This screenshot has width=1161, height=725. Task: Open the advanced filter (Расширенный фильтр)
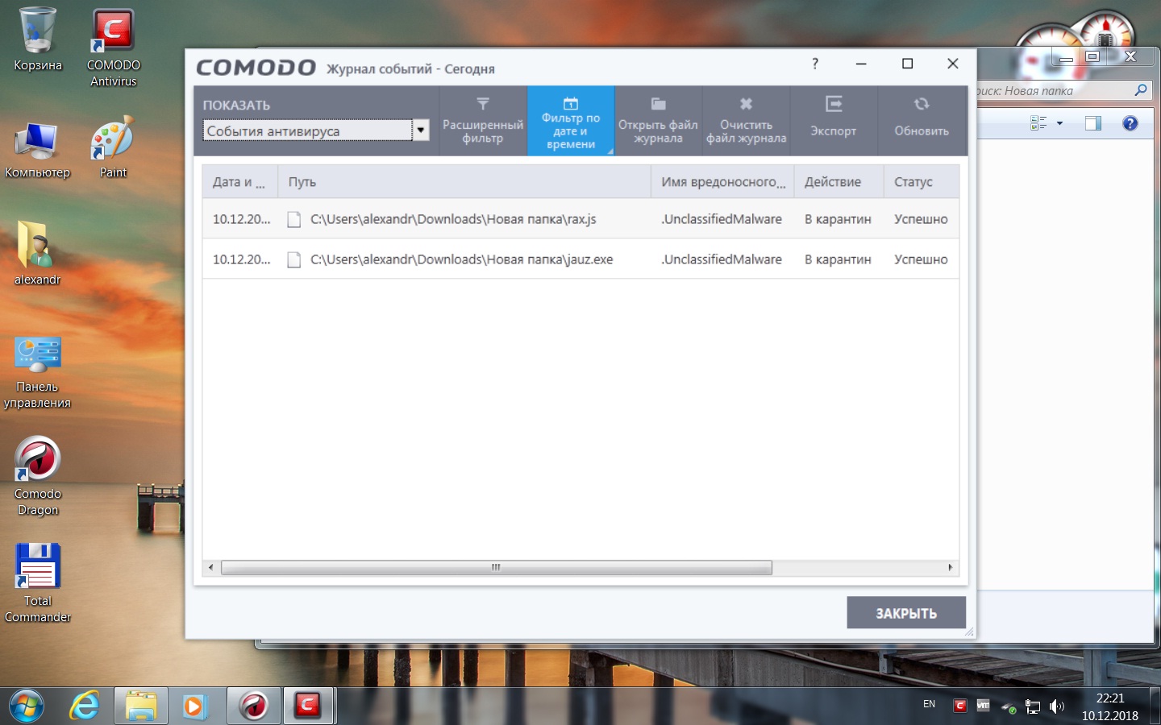click(x=483, y=121)
